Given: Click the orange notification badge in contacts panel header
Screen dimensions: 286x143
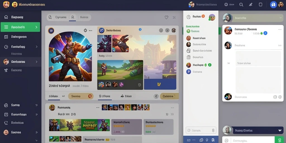Looking at the screenshot, I should point(203,16).
